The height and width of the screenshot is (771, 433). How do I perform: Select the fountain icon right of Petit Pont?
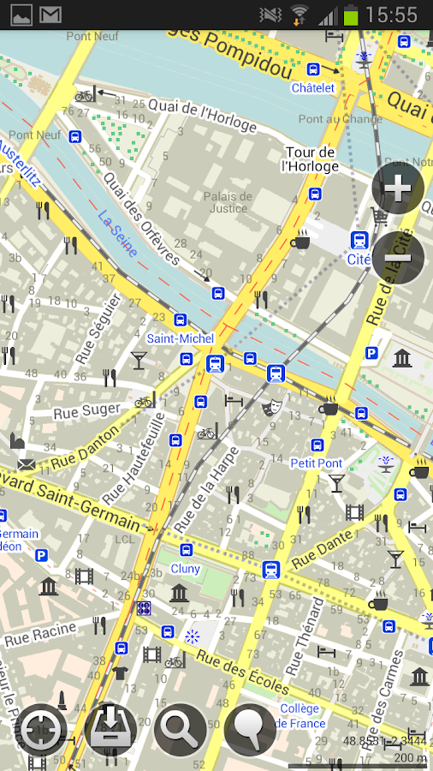pyautogui.click(x=386, y=463)
